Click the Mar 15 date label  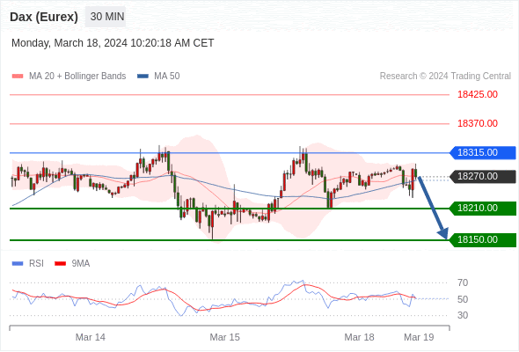click(224, 337)
